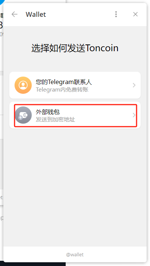Select 外部钱包 option title
The height and width of the screenshot is (266, 150).
[48, 112]
